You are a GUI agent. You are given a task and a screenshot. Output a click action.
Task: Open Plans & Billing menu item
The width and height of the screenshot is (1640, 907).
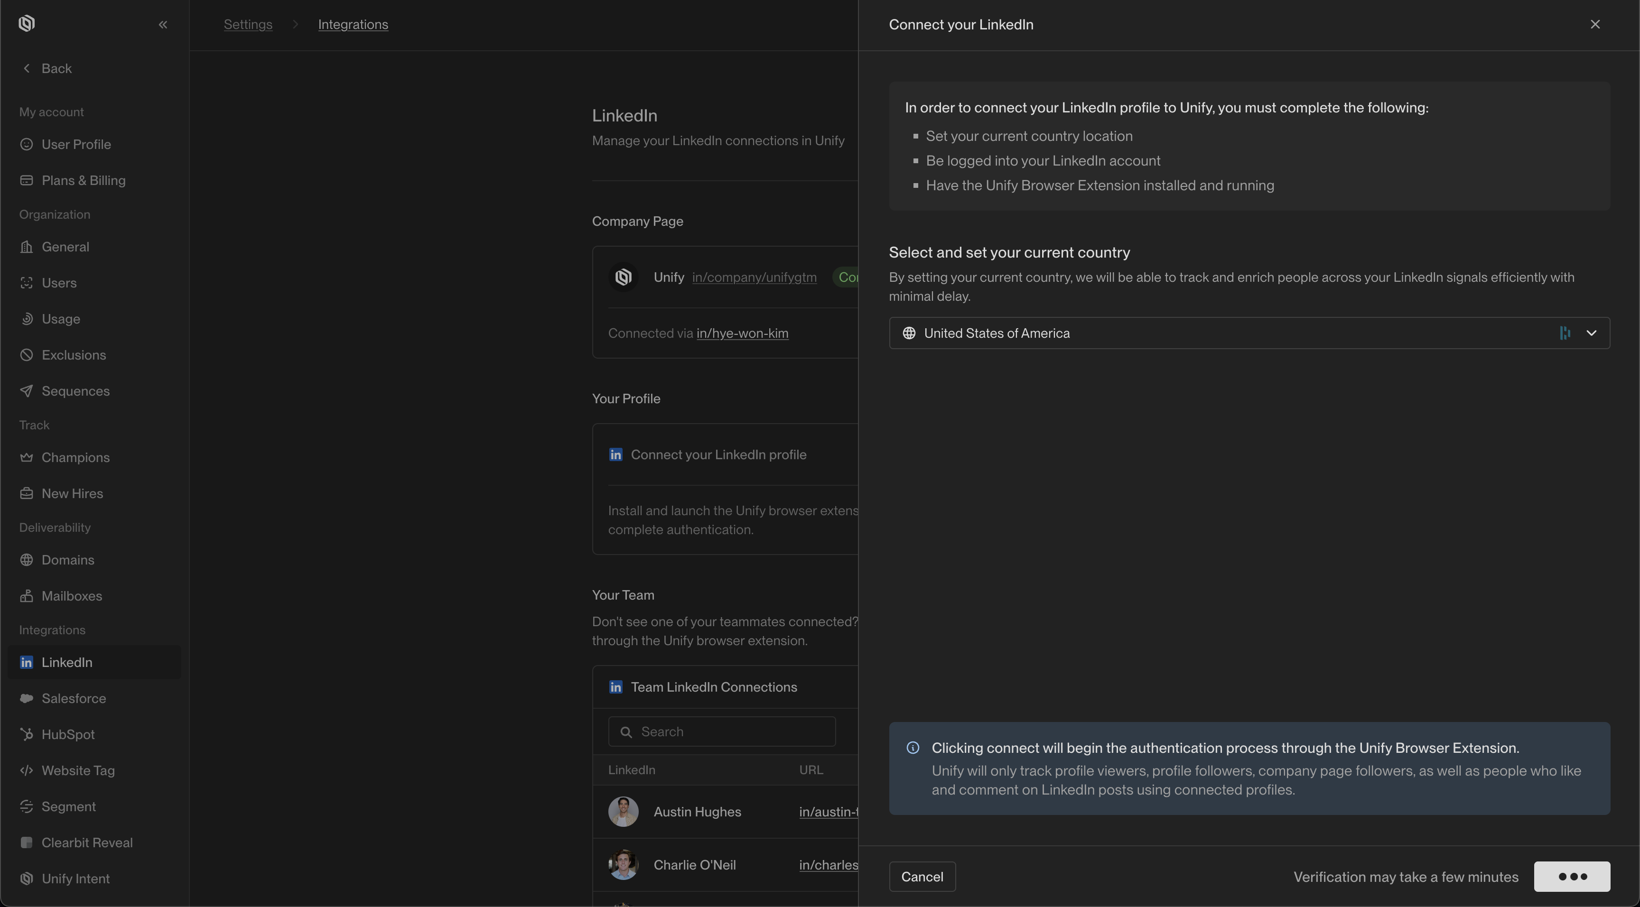(x=83, y=181)
